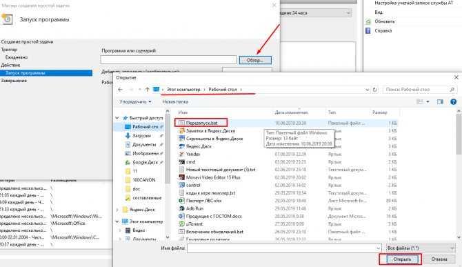Go back with the dialog's back arrow
This screenshot has width=462, height=267.
(x=120, y=90)
